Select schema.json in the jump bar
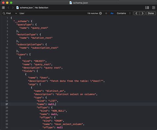 click(x=26, y=8)
